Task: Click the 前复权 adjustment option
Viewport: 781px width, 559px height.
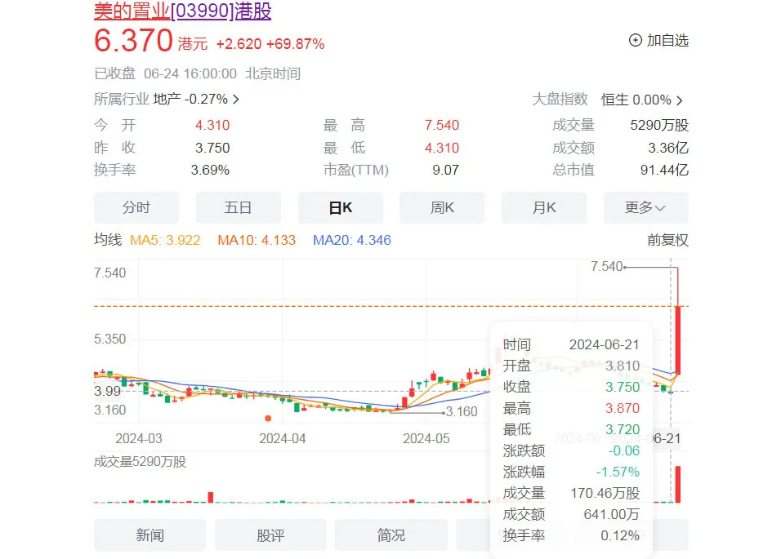Action: click(x=667, y=240)
